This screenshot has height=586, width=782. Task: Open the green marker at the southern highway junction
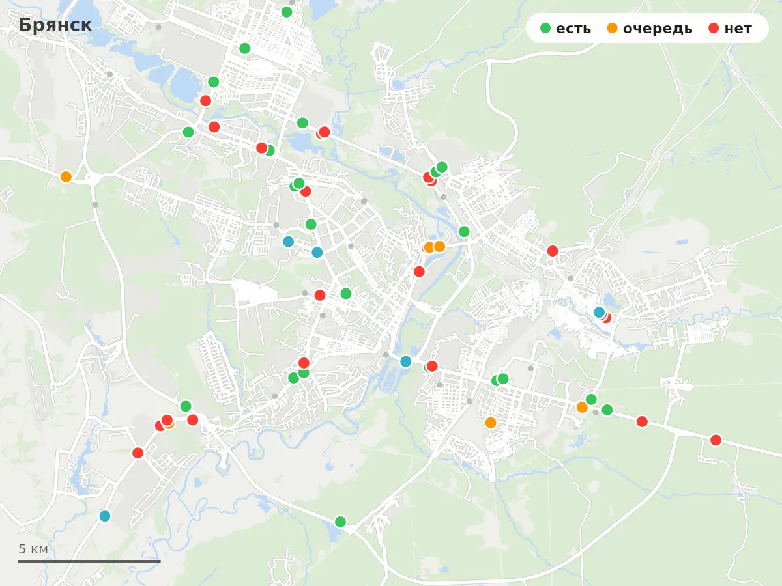(340, 522)
